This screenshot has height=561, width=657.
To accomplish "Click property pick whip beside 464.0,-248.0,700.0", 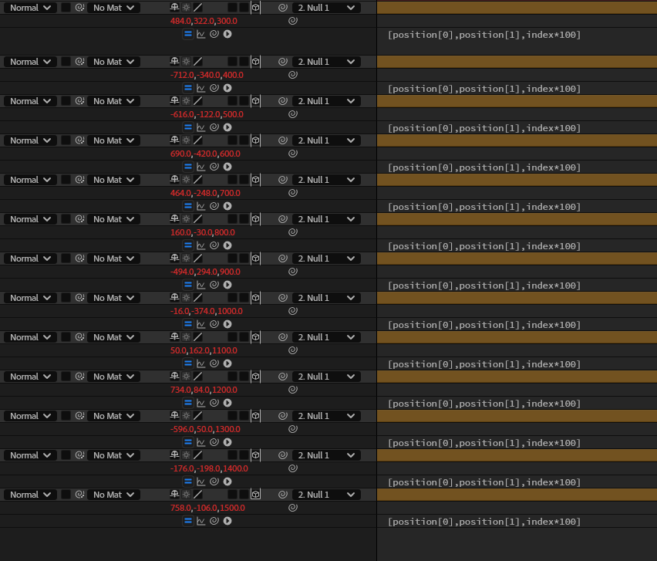I will point(293,193).
